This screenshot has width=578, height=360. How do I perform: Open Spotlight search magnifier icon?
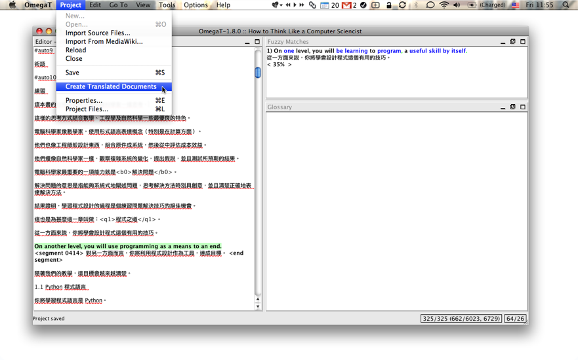click(x=566, y=5)
